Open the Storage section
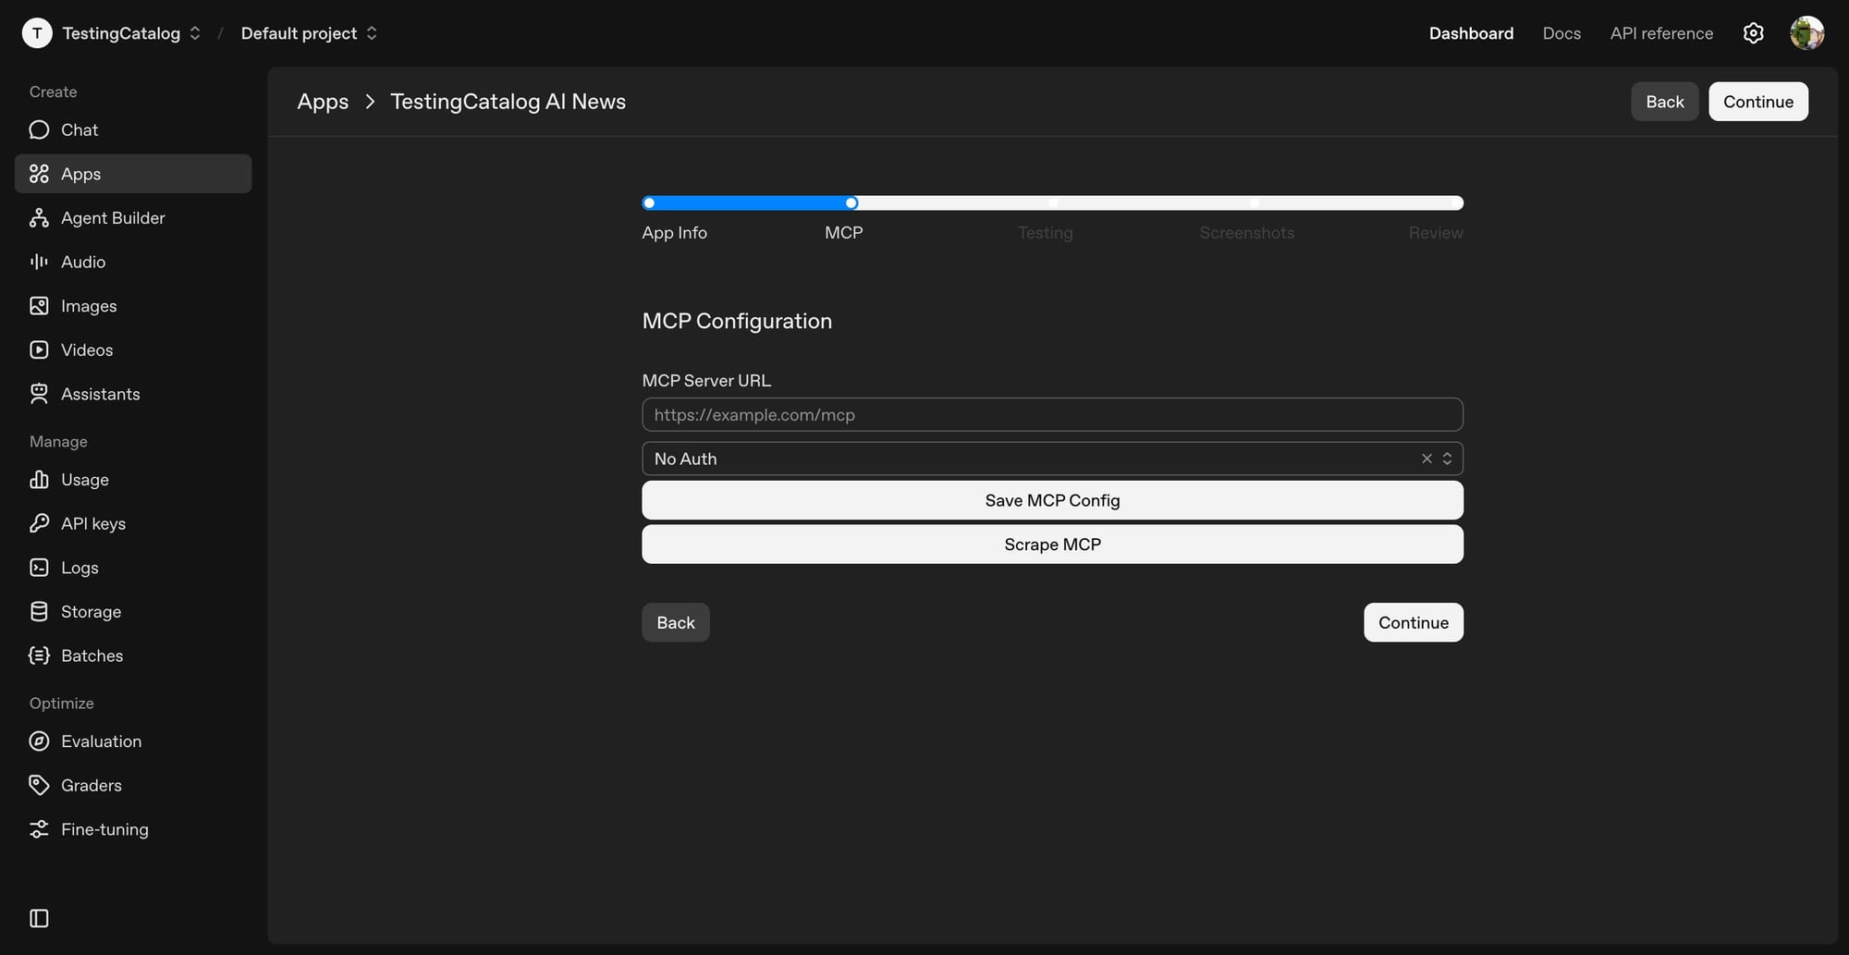 click(91, 611)
